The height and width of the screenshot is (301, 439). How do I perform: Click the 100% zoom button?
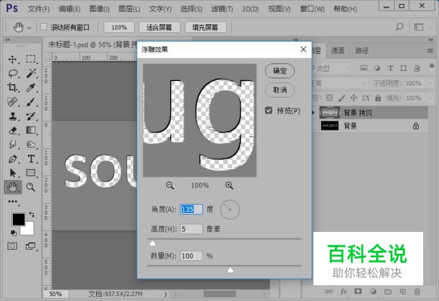point(119,27)
